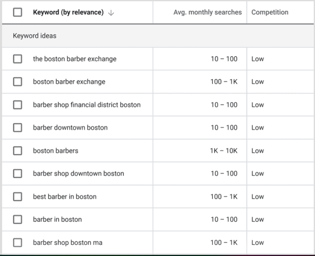Tick the 'best barber in boston' checkbox
The image size is (315, 256).
pos(18,197)
